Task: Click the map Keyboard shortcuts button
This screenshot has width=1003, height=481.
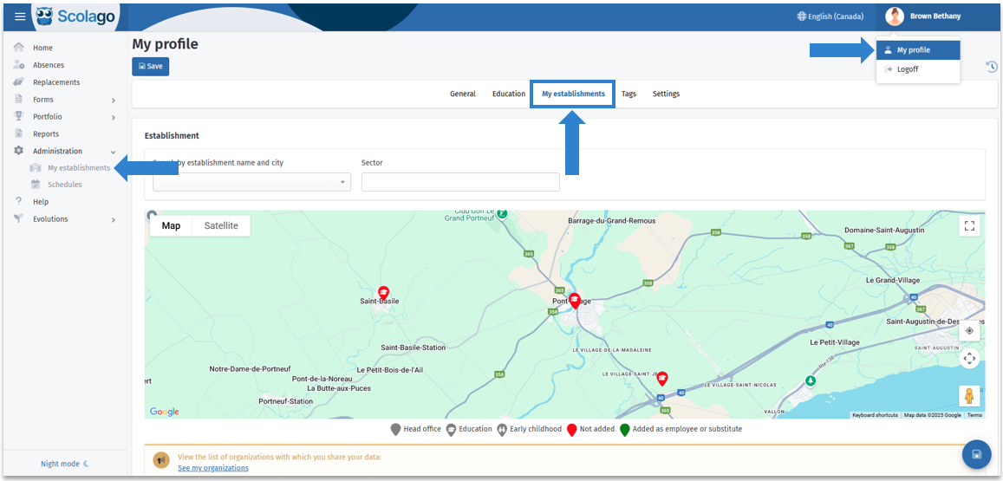Action: pos(875,415)
